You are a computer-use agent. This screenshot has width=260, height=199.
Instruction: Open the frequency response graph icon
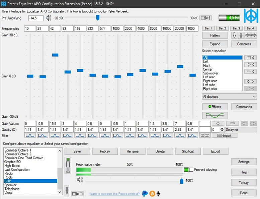(x=215, y=115)
